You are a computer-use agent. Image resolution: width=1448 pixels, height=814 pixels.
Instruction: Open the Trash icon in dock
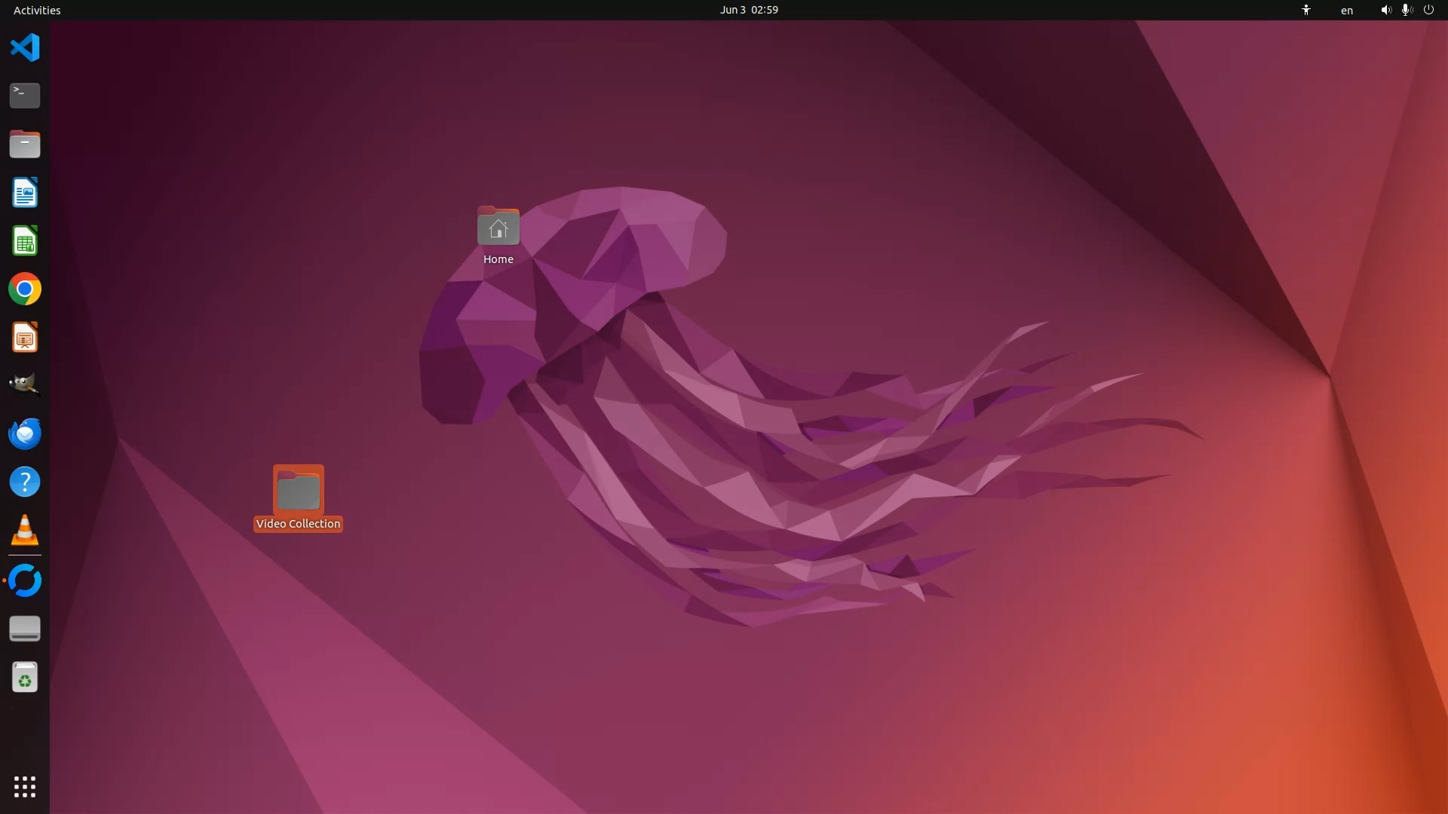coord(25,678)
